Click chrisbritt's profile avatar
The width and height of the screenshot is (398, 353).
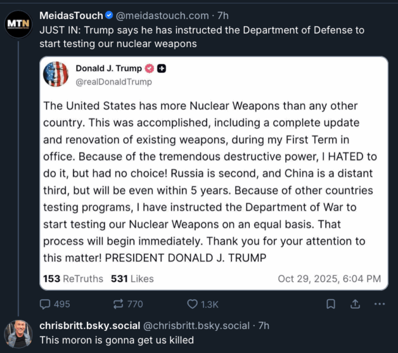click(18, 333)
